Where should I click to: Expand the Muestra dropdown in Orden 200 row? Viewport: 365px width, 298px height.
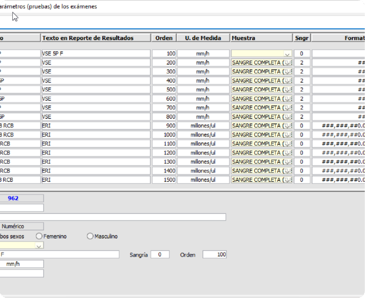click(x=287, y=63)
